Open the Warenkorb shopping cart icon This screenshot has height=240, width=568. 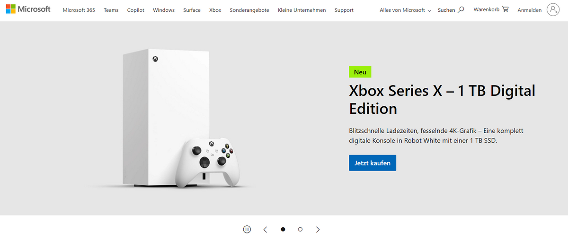click(x=505, y=9)
